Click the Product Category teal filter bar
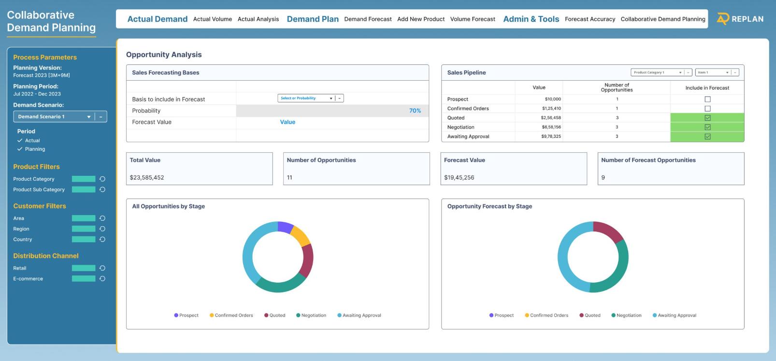This screenshot has height=361, width=776. [84, 179]
